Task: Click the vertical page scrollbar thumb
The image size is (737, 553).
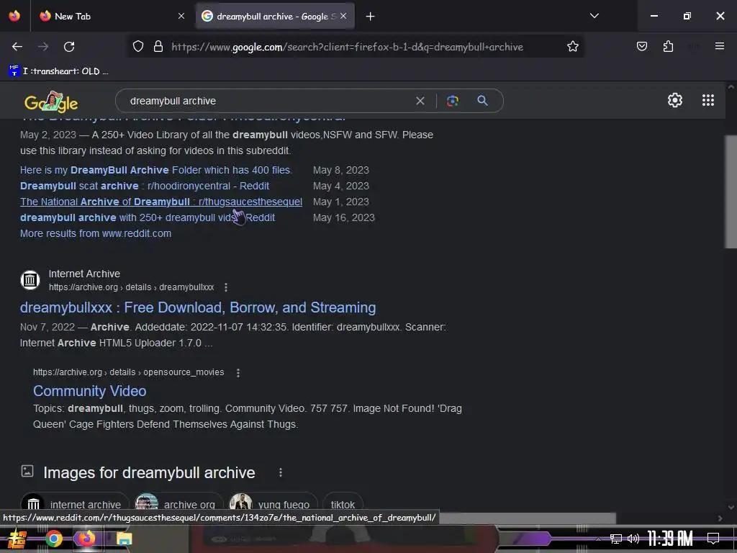Action: tap(731, 192)
